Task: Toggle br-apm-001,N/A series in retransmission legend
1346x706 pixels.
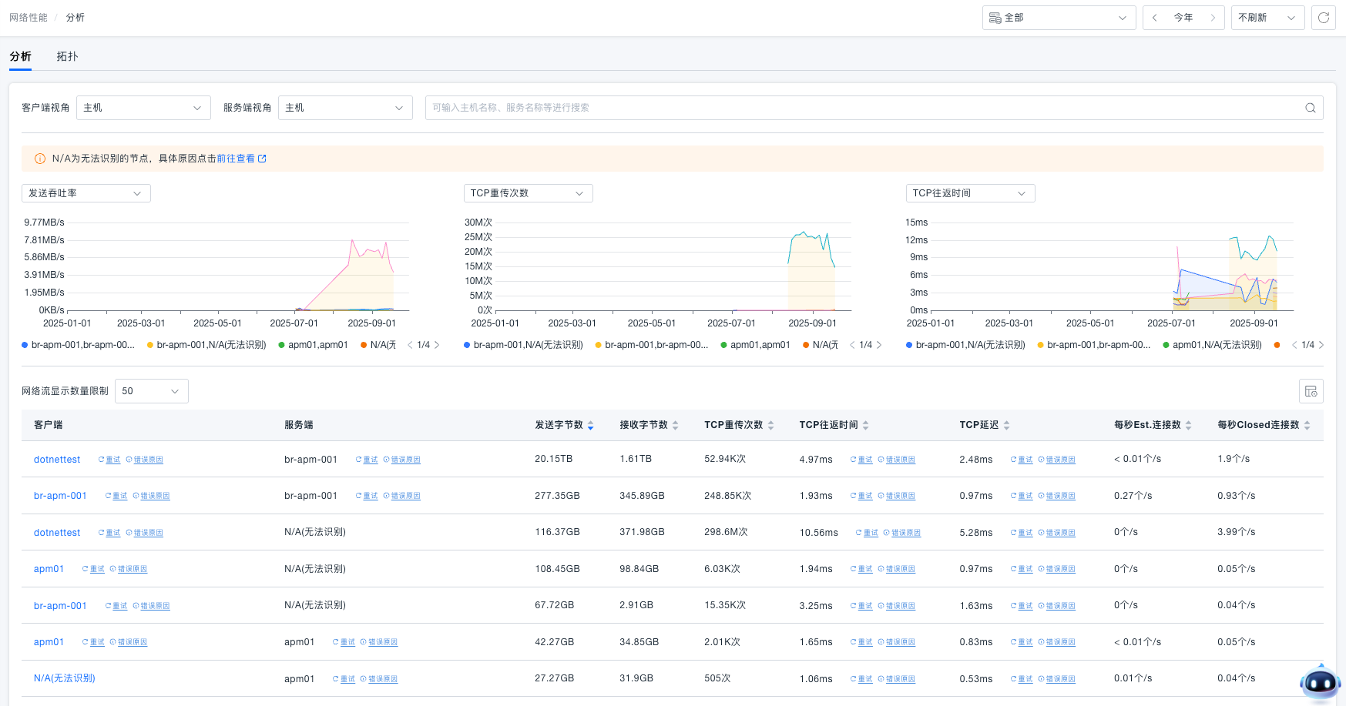Action: [x=527, y=345]
